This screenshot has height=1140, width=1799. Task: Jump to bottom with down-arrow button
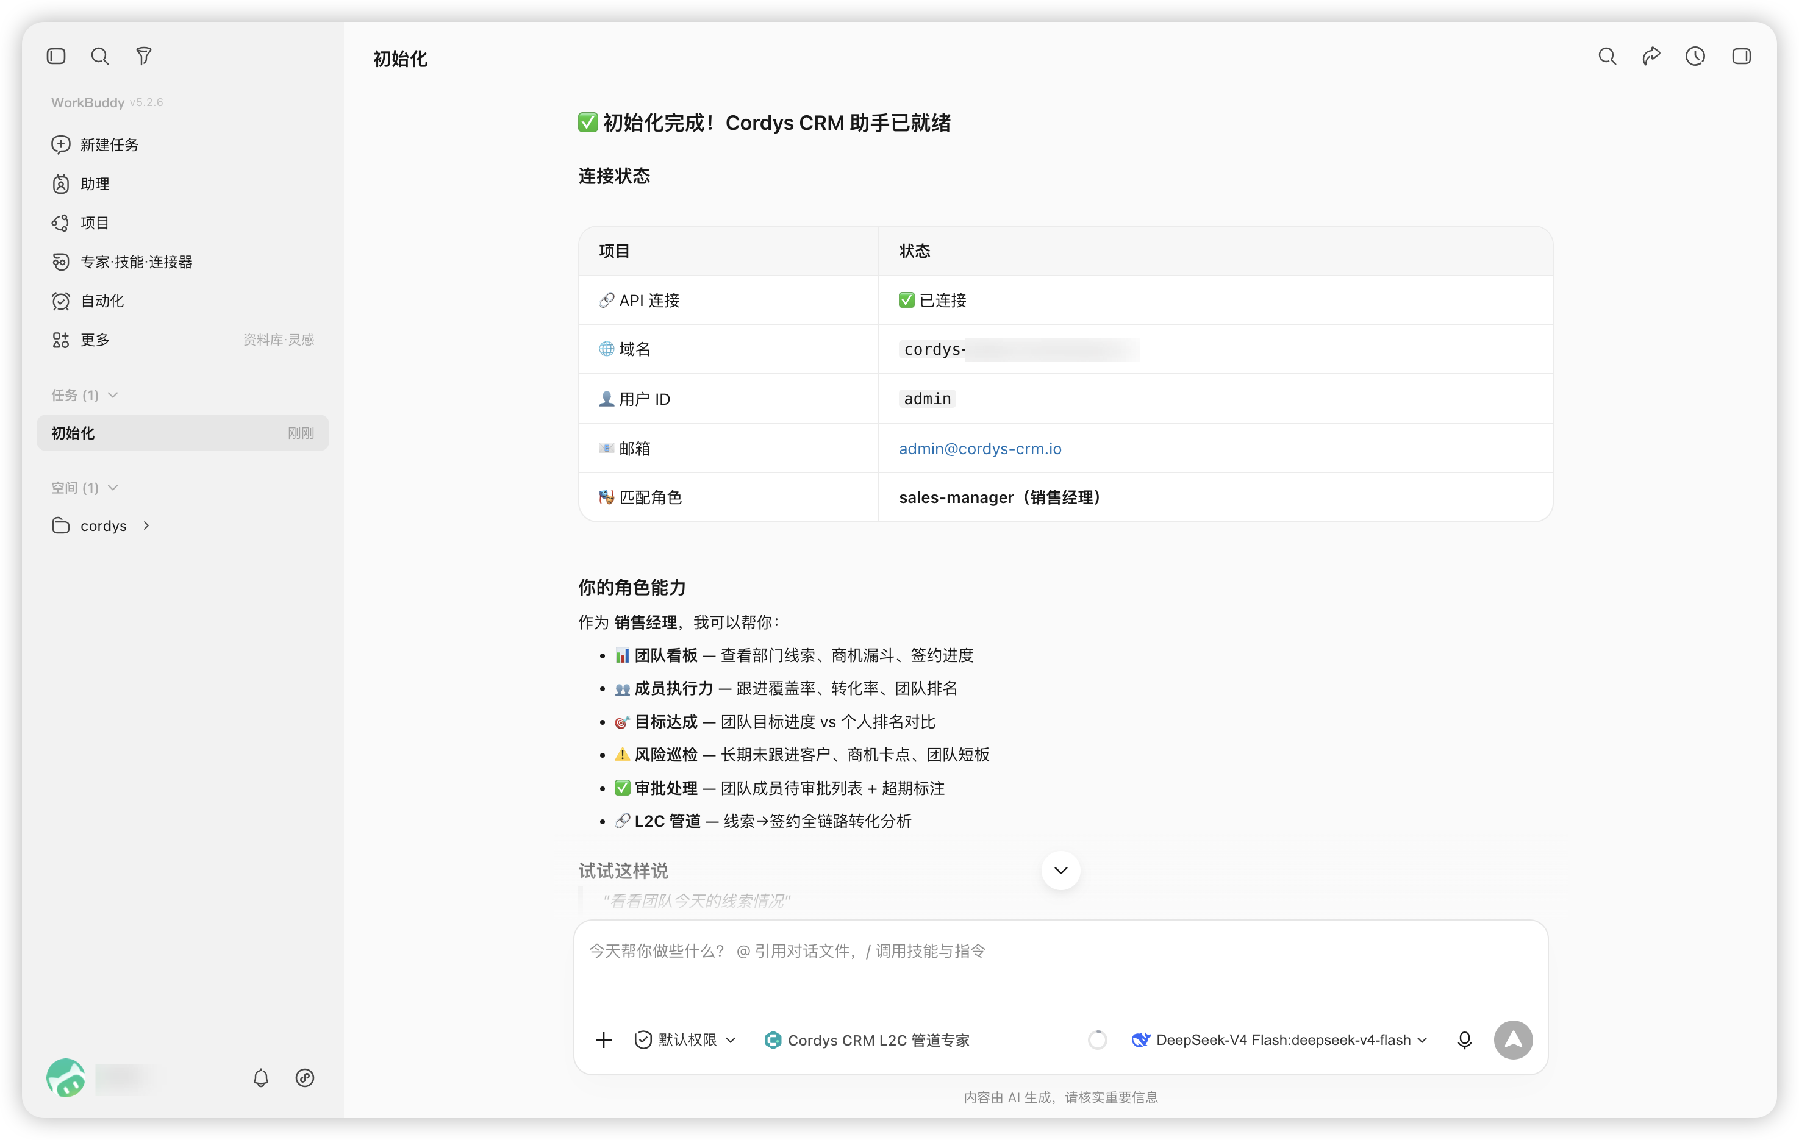[1061, 871]
